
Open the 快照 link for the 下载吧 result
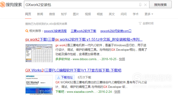[x=117, y=92]
